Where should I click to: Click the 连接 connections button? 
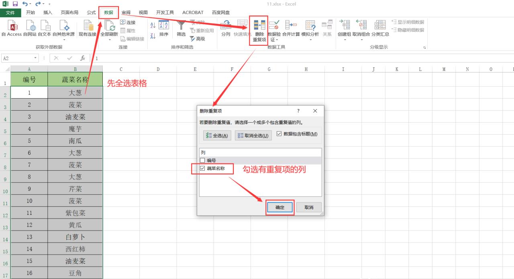(128, 22)
